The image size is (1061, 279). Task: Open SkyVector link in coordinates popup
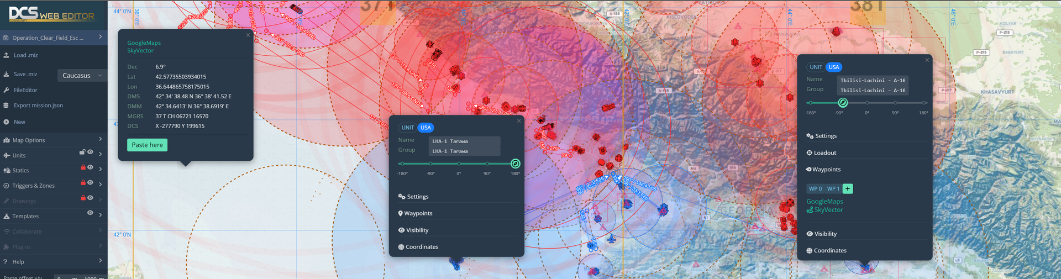(140, 51)
